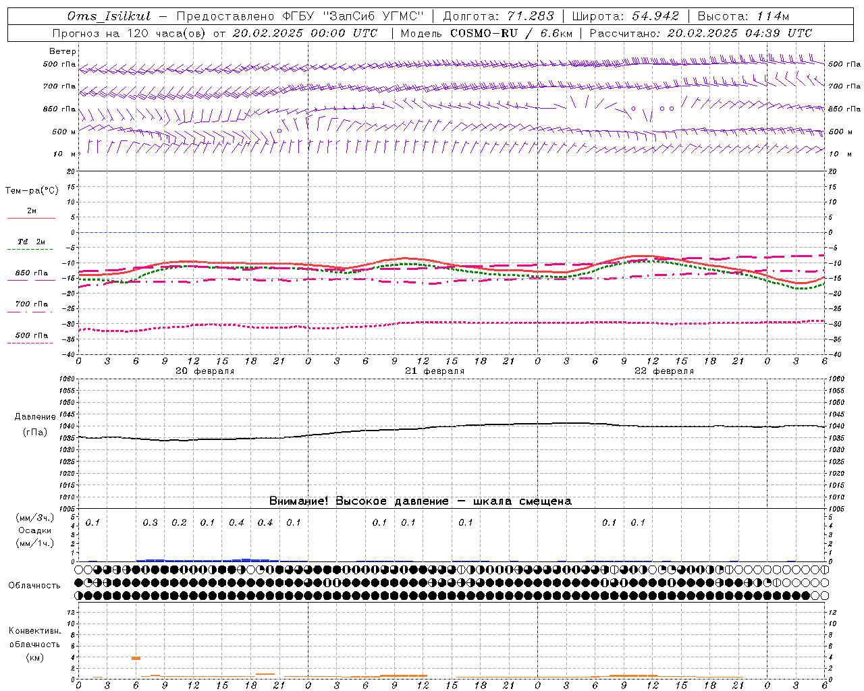The height and width of the screenshot is (691, 864).
Task: Click the 700 гПа temperature legend entry
Action: (x=32, y=304)
